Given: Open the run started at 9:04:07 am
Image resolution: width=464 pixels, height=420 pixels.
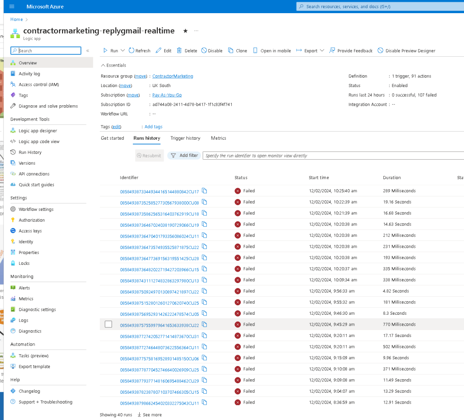Looking at the screenshot, I should point(159,392).
